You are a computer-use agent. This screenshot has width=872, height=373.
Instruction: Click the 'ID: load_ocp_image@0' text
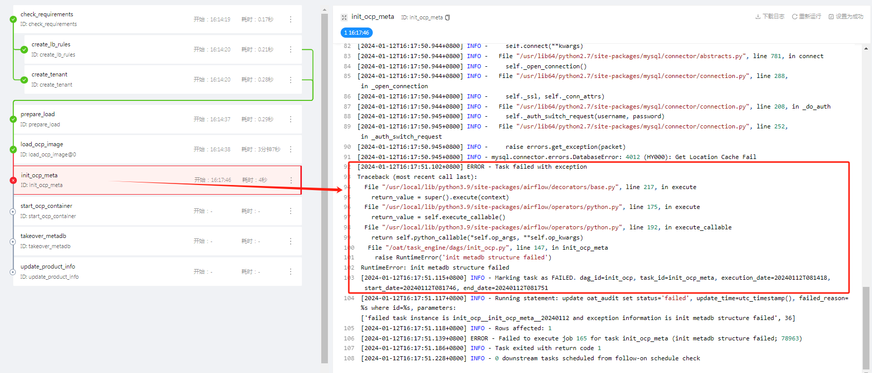(x=48, y=154)
